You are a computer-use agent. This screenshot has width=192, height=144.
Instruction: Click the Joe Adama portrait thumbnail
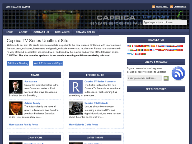[16, 87]
